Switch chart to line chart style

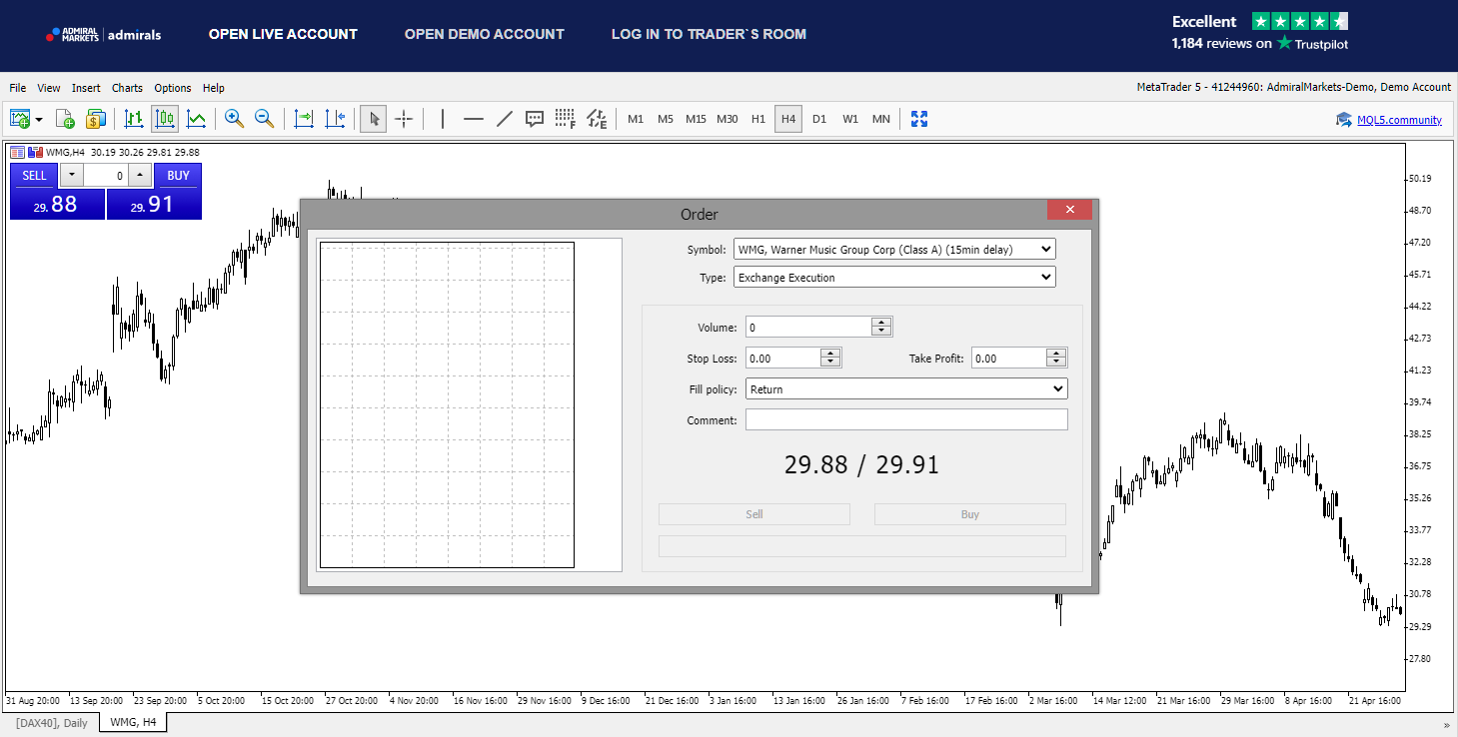click(196, 119)
